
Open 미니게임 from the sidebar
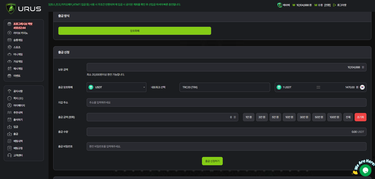click(x=18, y=54)
